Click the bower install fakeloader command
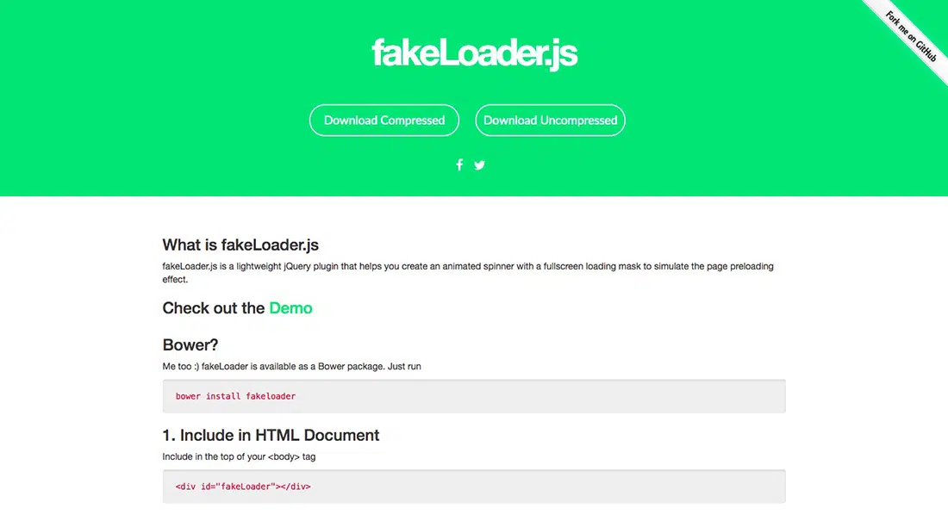 pos(235,396)
